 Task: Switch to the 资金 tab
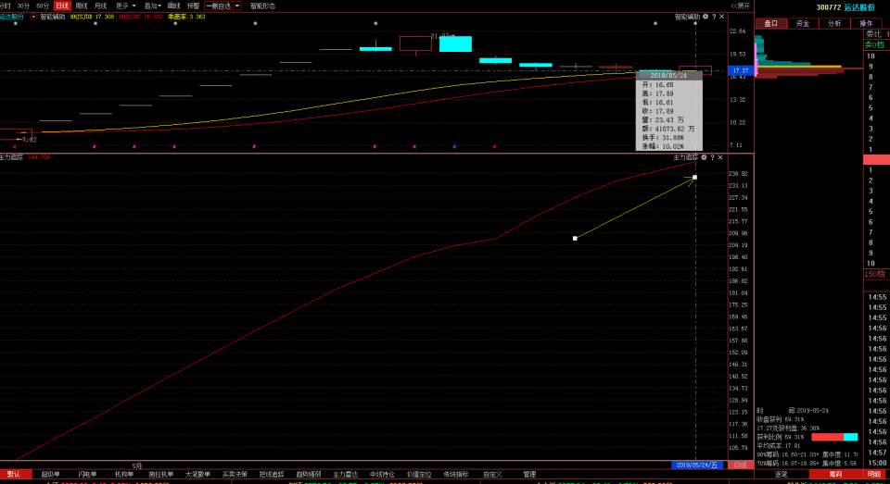pyautogui.click(x=802, y=23)
